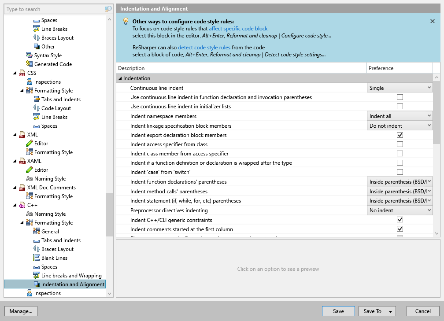Follow the 'affect specific code block' link
The height and width of the screenshot is (321, 444).
(x=238, y=29)
